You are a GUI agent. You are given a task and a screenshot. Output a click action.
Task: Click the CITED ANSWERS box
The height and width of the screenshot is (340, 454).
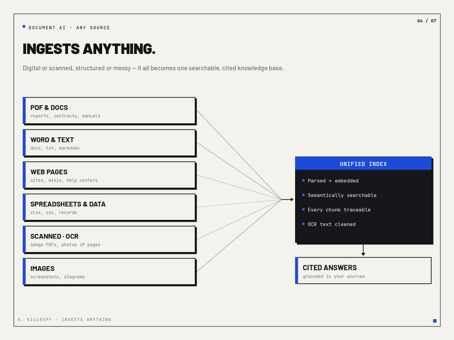pos(363,271)
